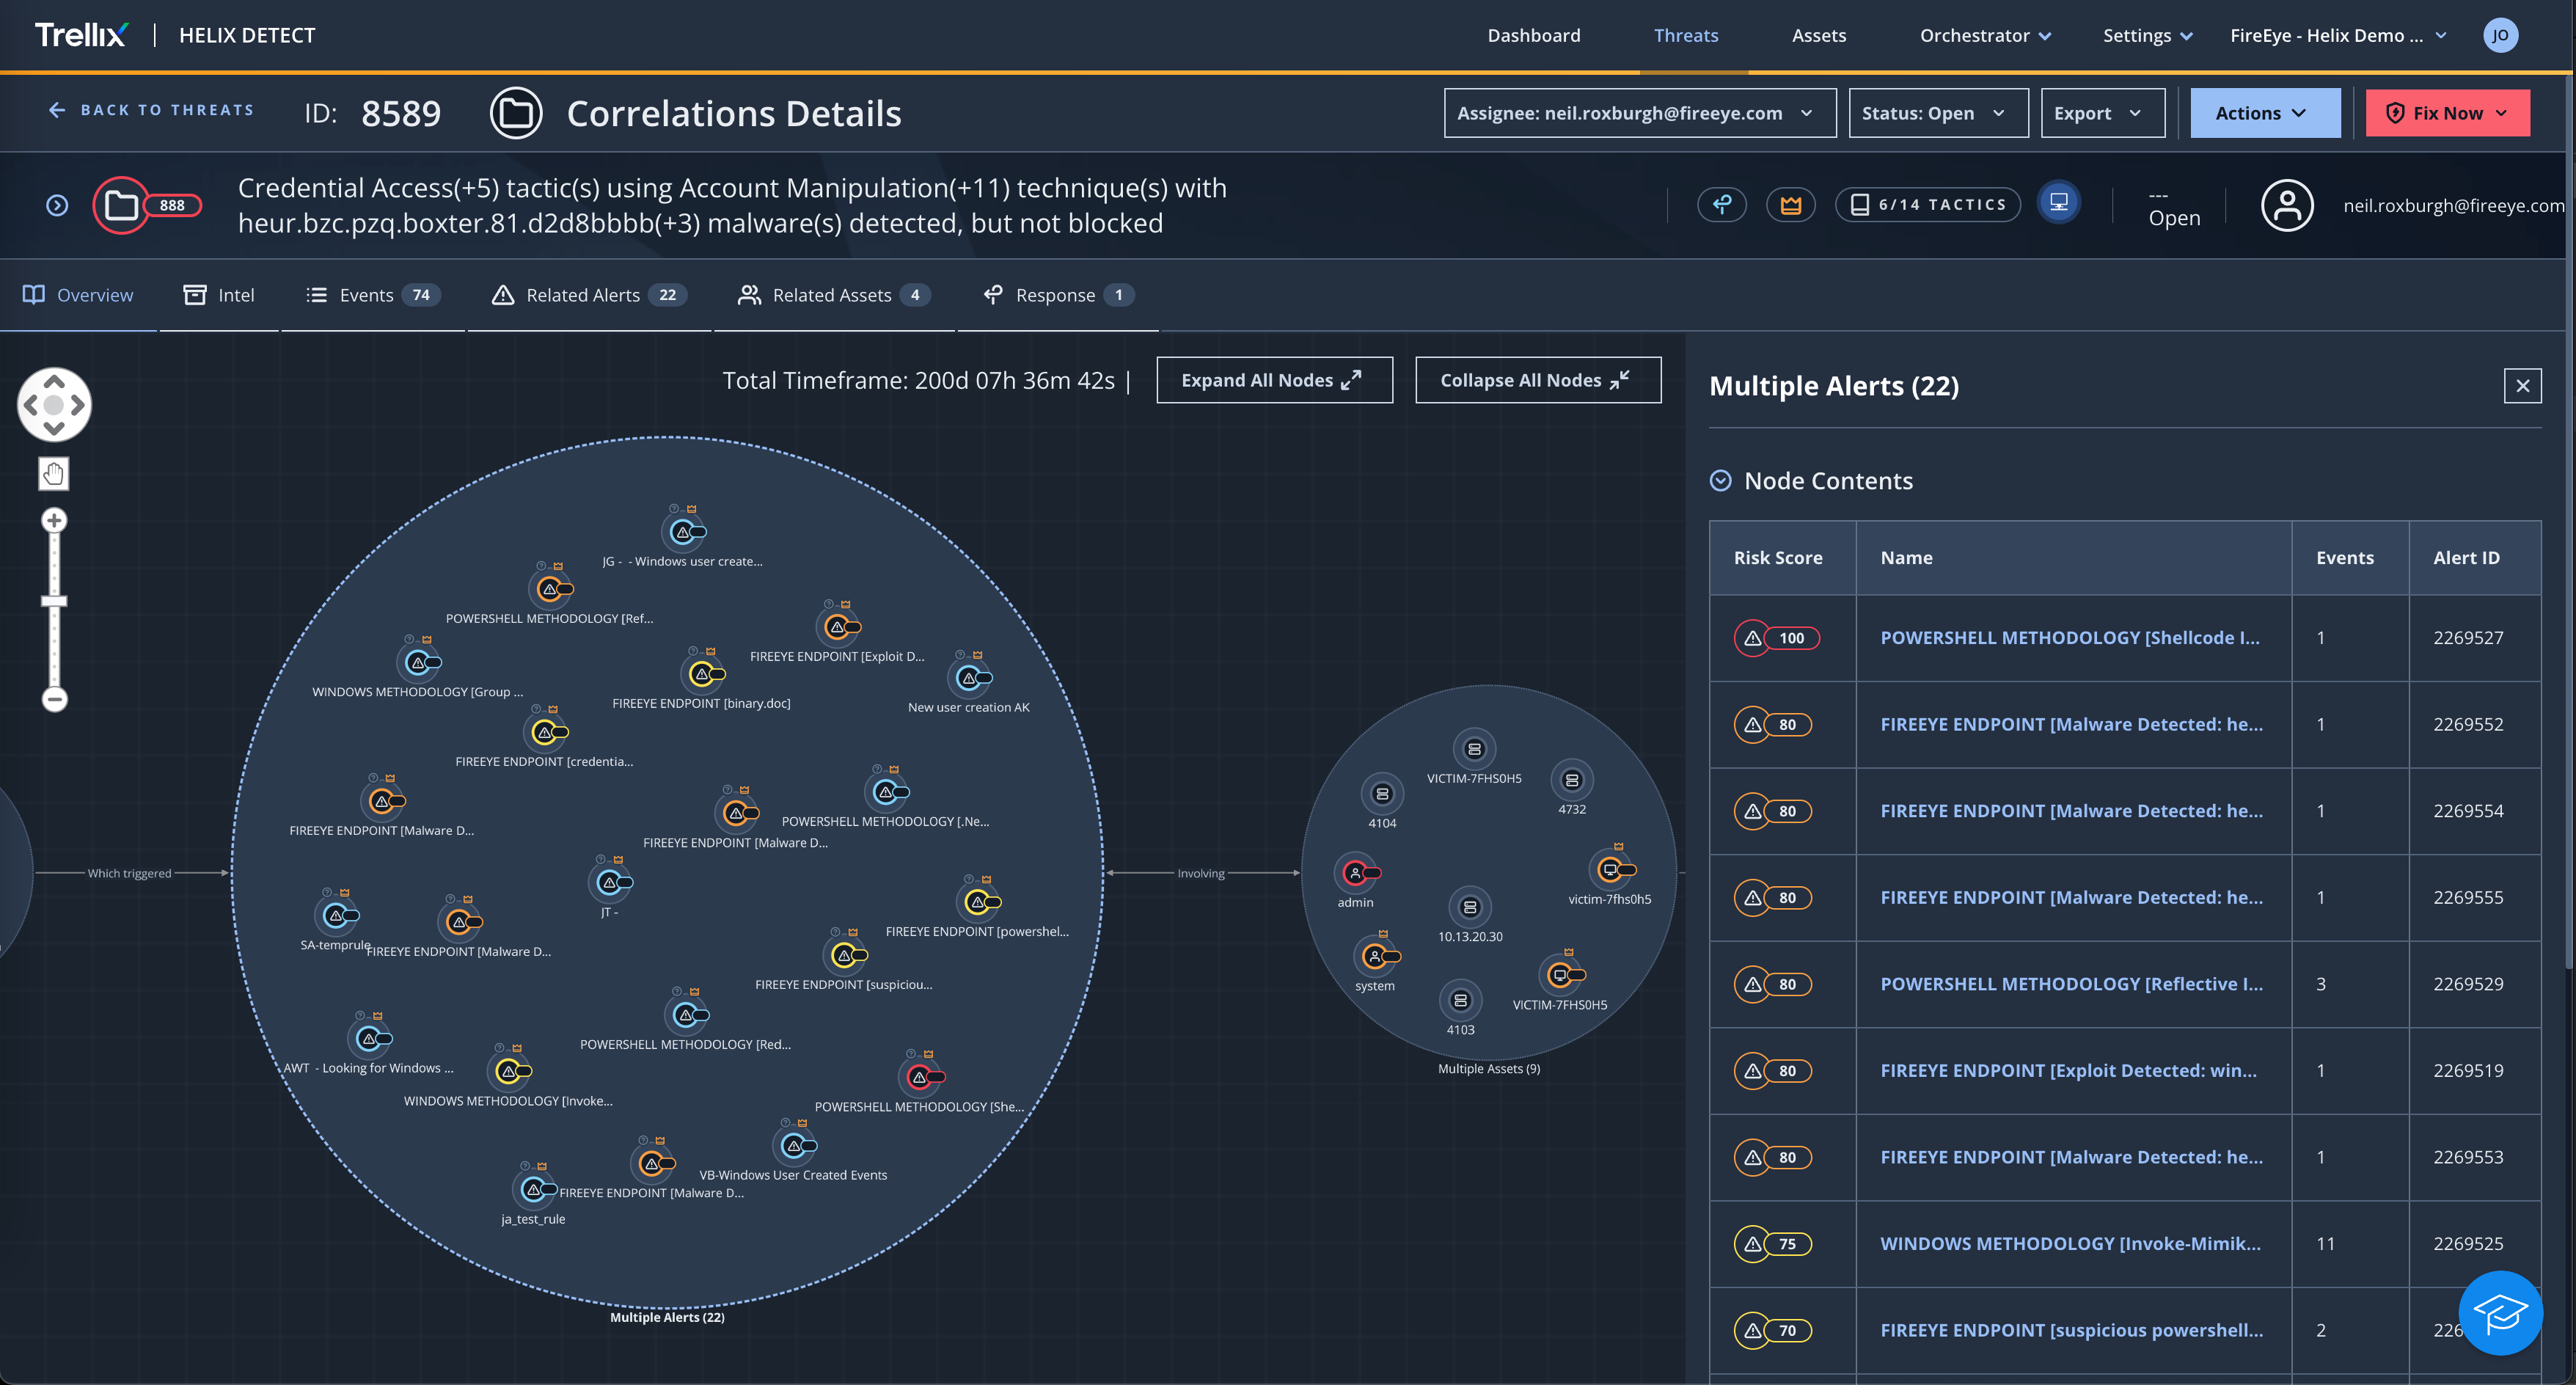Go to the Assets menu
This screenshot has width=2576, height=1385.
pyautogui.click(x=1819, y=35)
